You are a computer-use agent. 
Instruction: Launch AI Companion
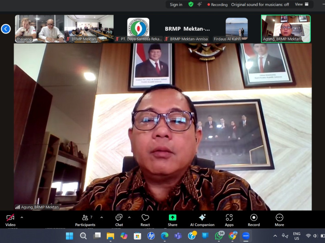click(202, 218)
